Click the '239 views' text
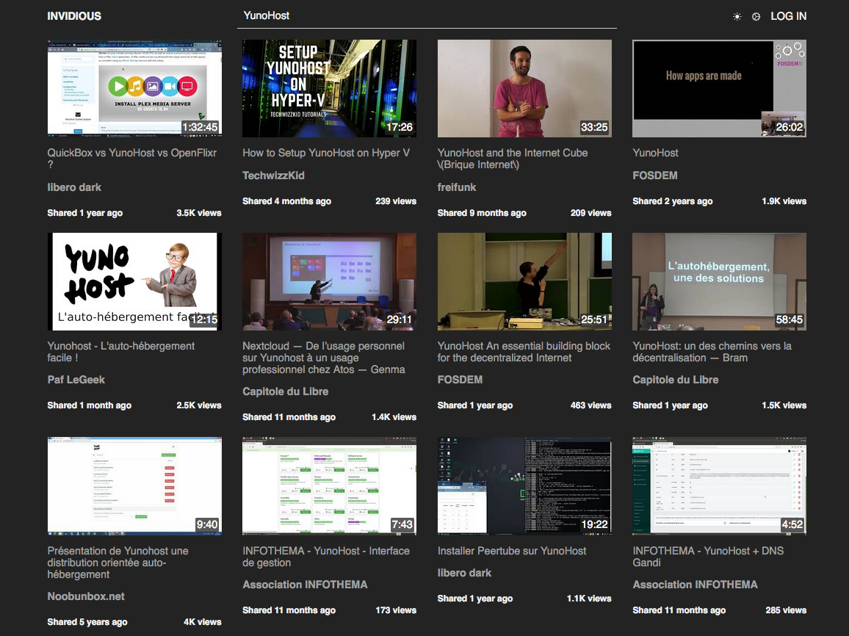849x636 pixels. [x=396, y=201]
